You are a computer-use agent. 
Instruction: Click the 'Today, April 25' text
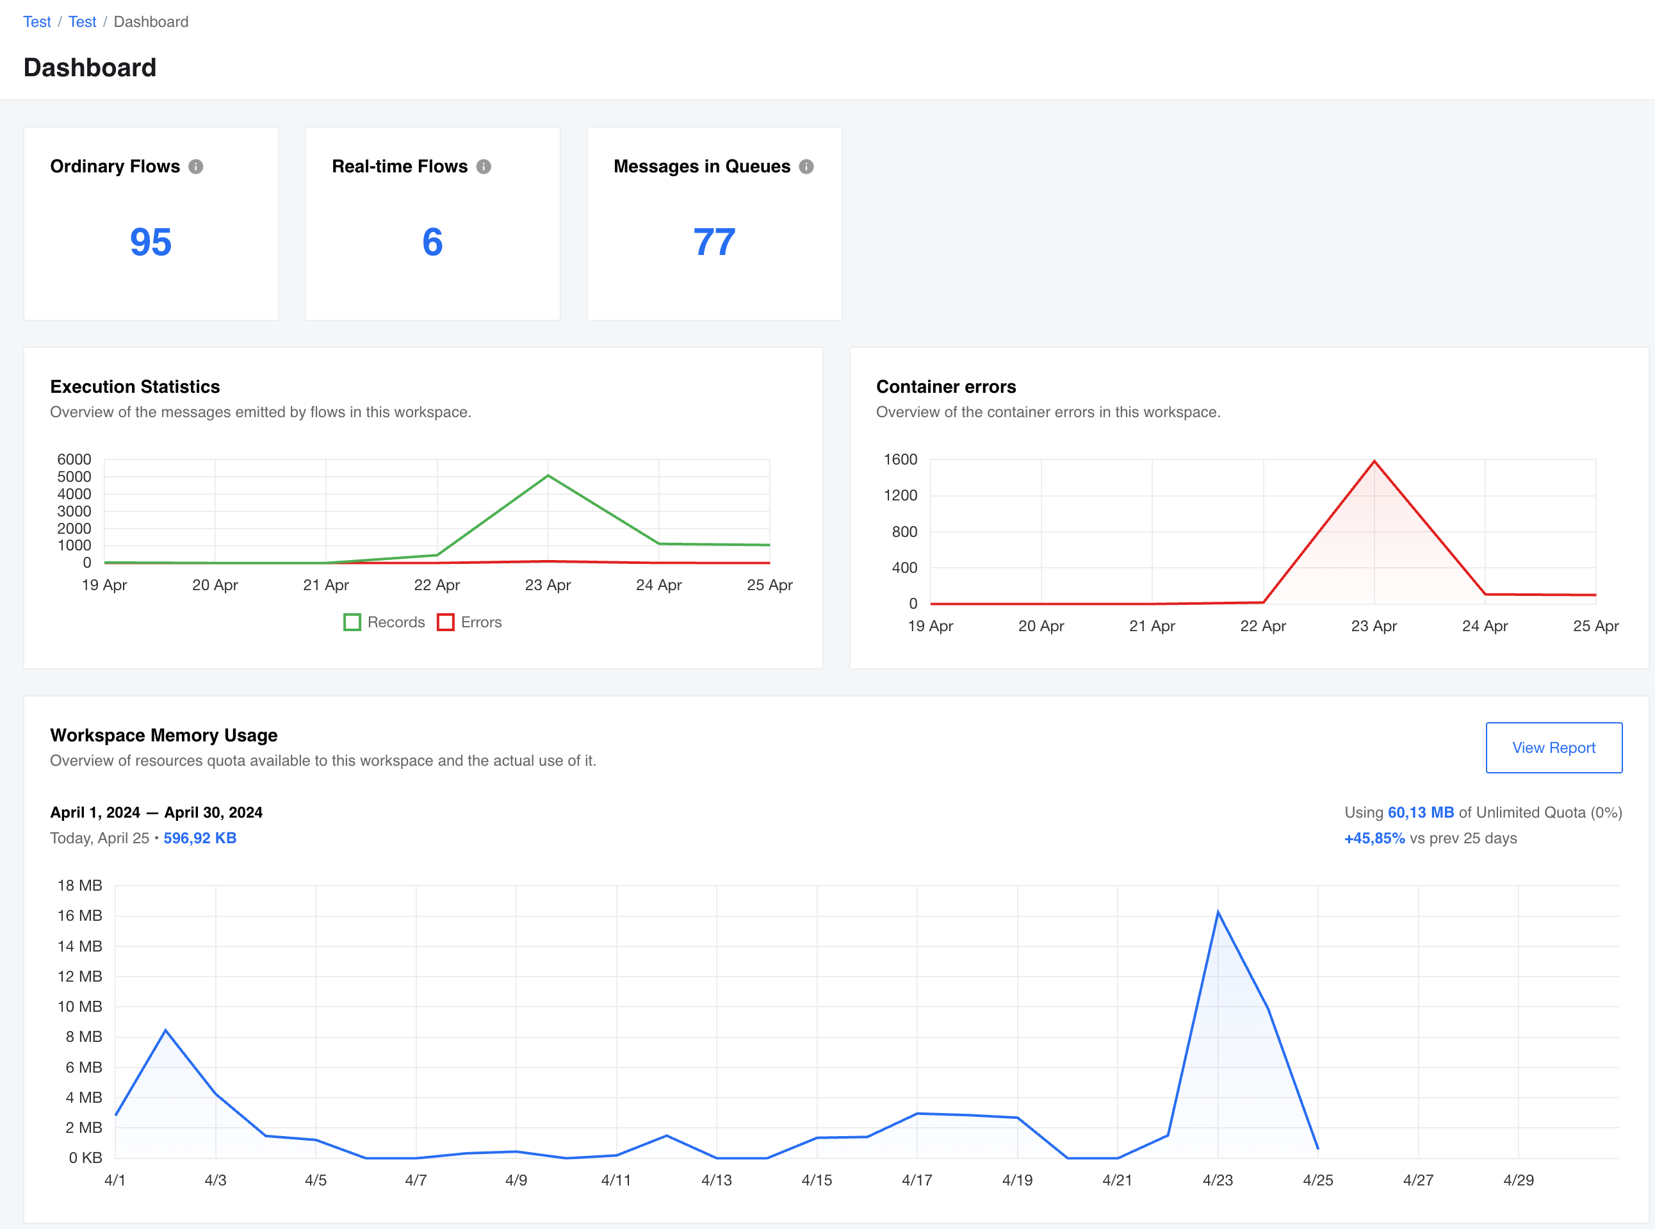pos(100,837)
